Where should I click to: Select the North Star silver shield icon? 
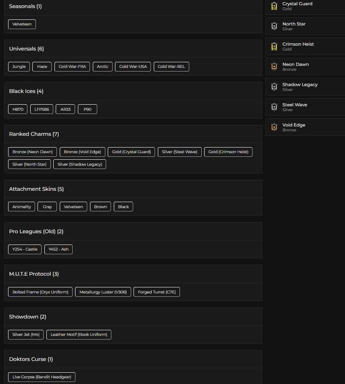(274, 26)
